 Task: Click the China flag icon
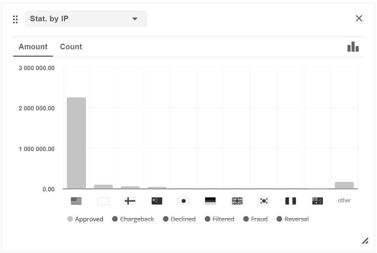coord(157,201)
